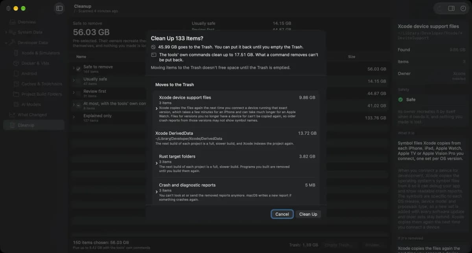Image resolution: width=472 pixels, height=253 pixels.
Task: Click the 'Moves to the Trash' heading
Action: 175,84
